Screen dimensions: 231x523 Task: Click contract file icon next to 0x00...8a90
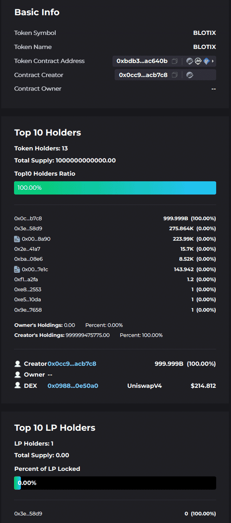pos(17,239)
